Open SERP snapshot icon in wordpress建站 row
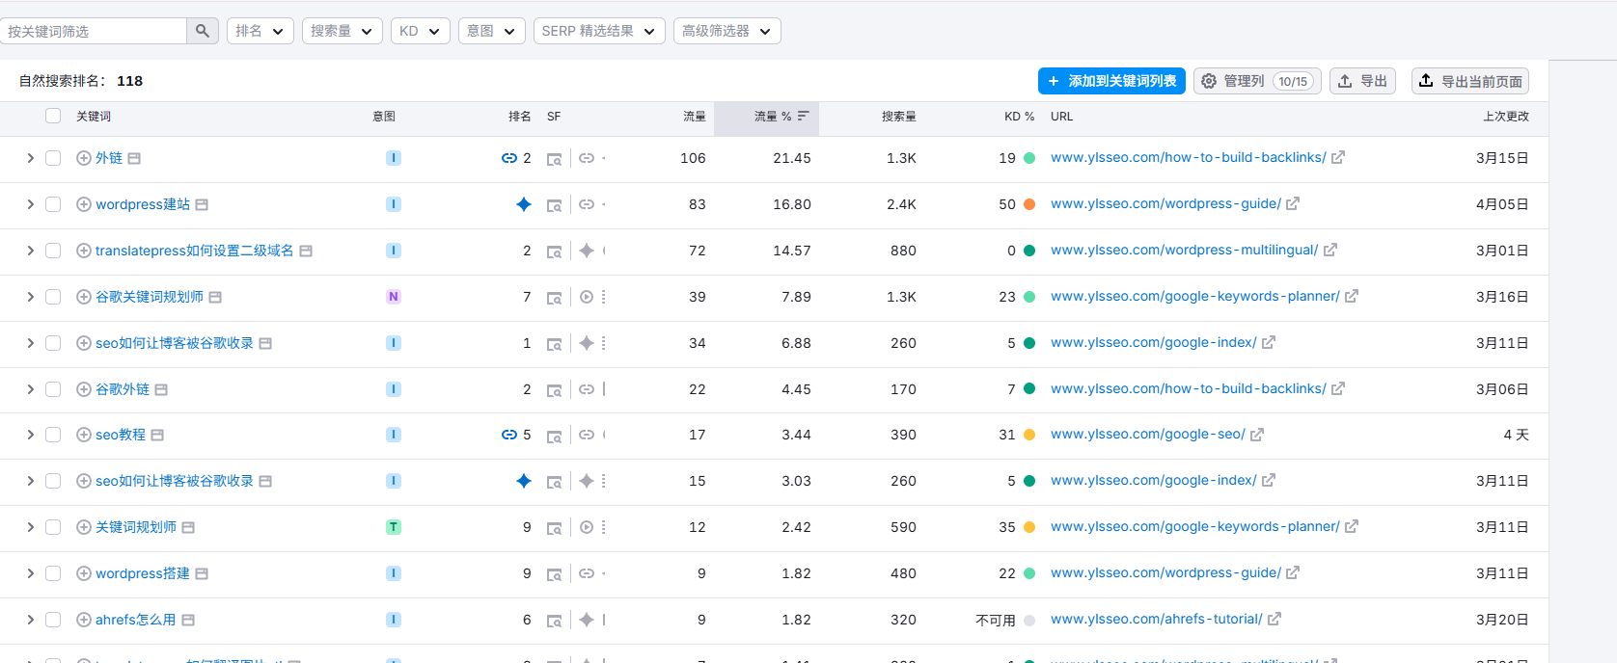The width and height of the screenshot is (1617, 663). [x=555, y=205]
